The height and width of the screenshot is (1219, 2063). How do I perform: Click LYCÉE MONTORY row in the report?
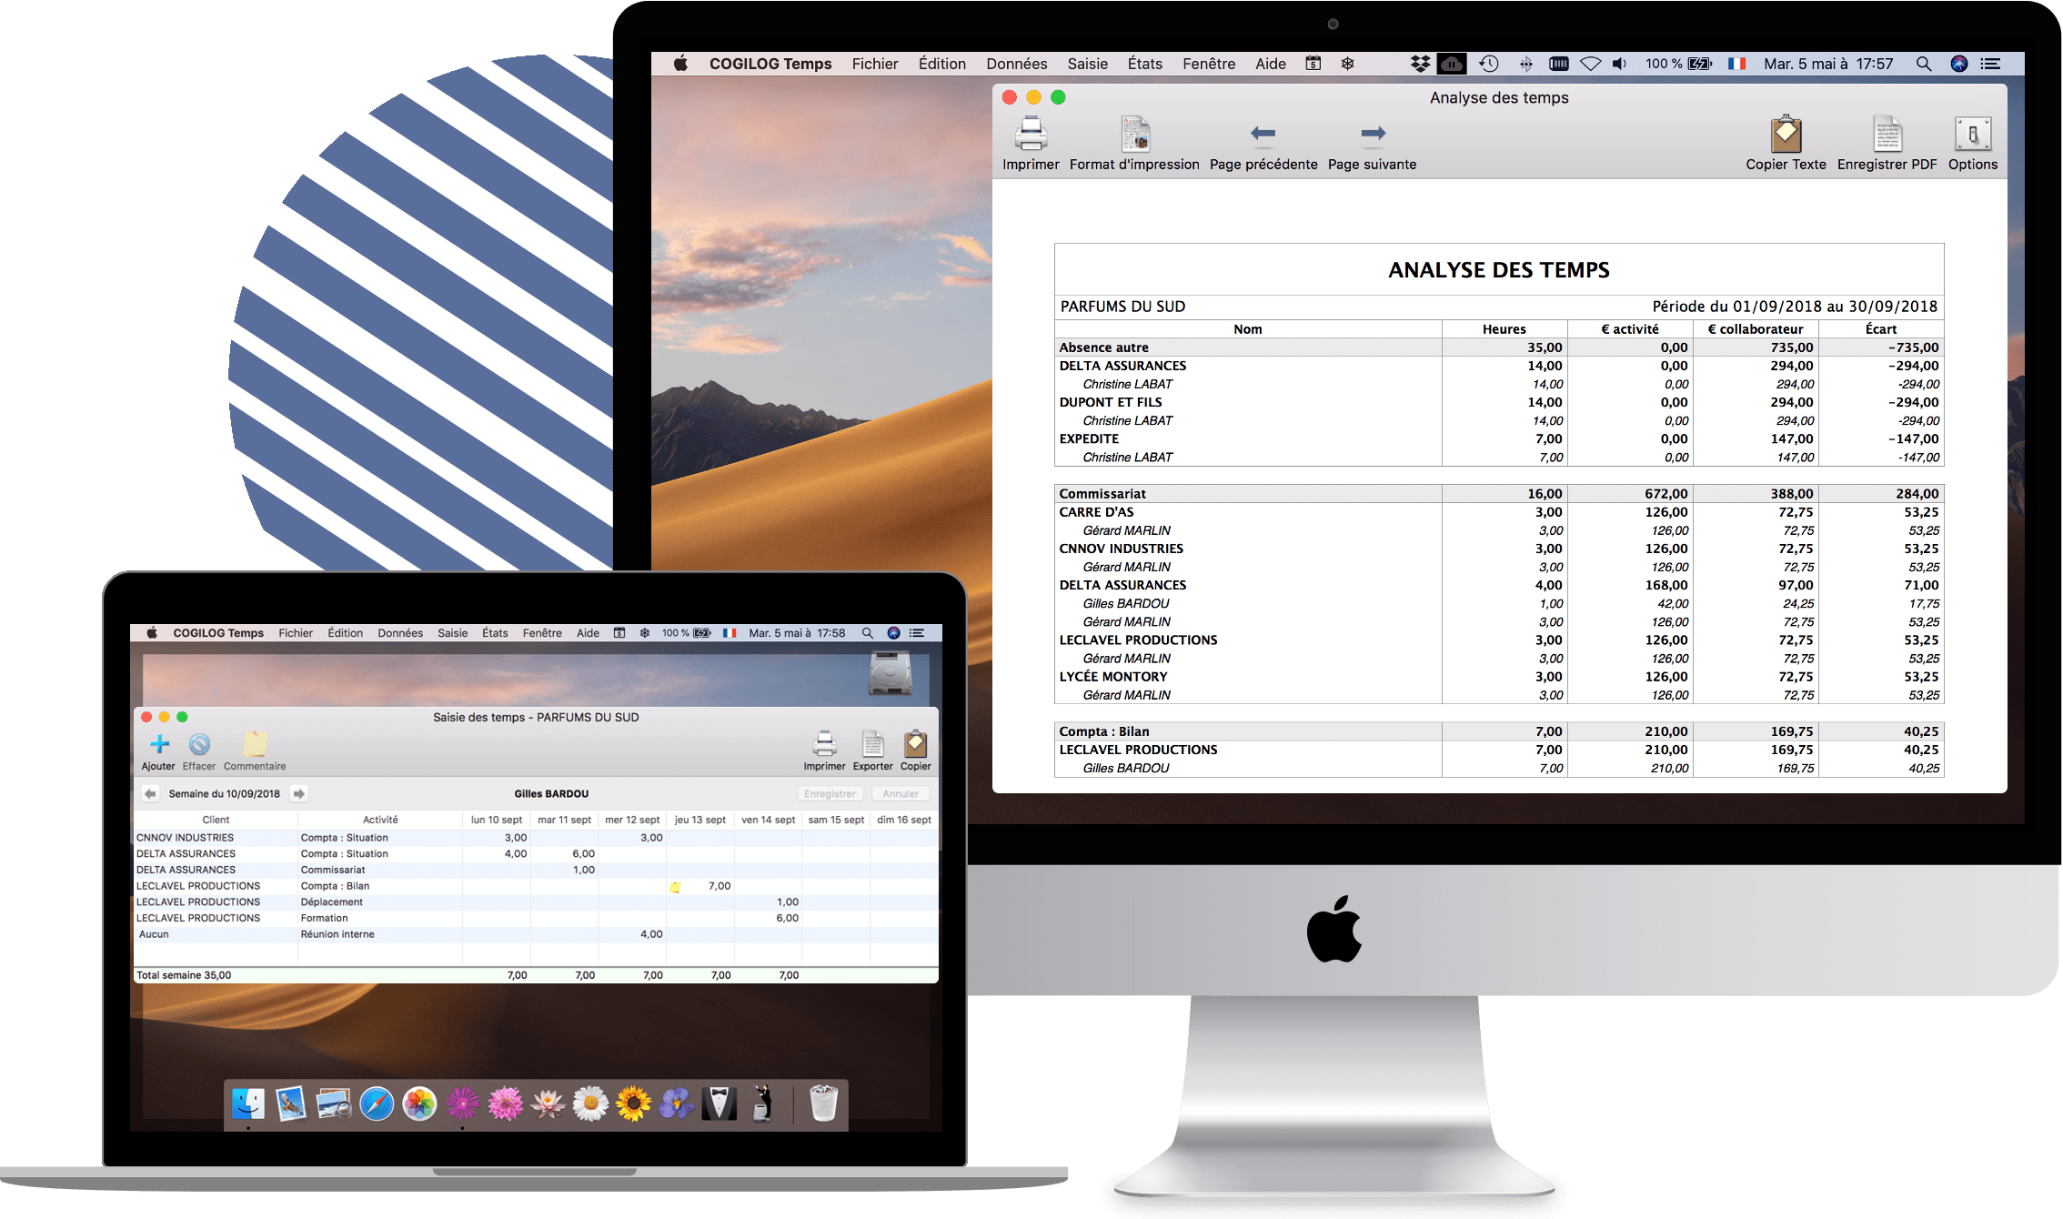click(x=1499, y=677)
